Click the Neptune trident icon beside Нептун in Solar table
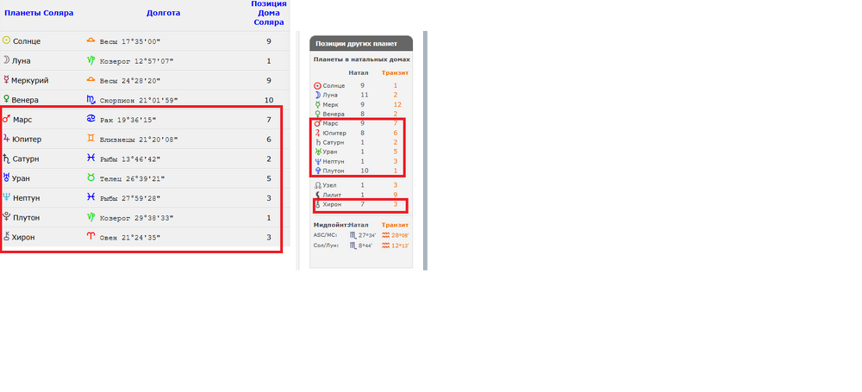 coord(6,197)
